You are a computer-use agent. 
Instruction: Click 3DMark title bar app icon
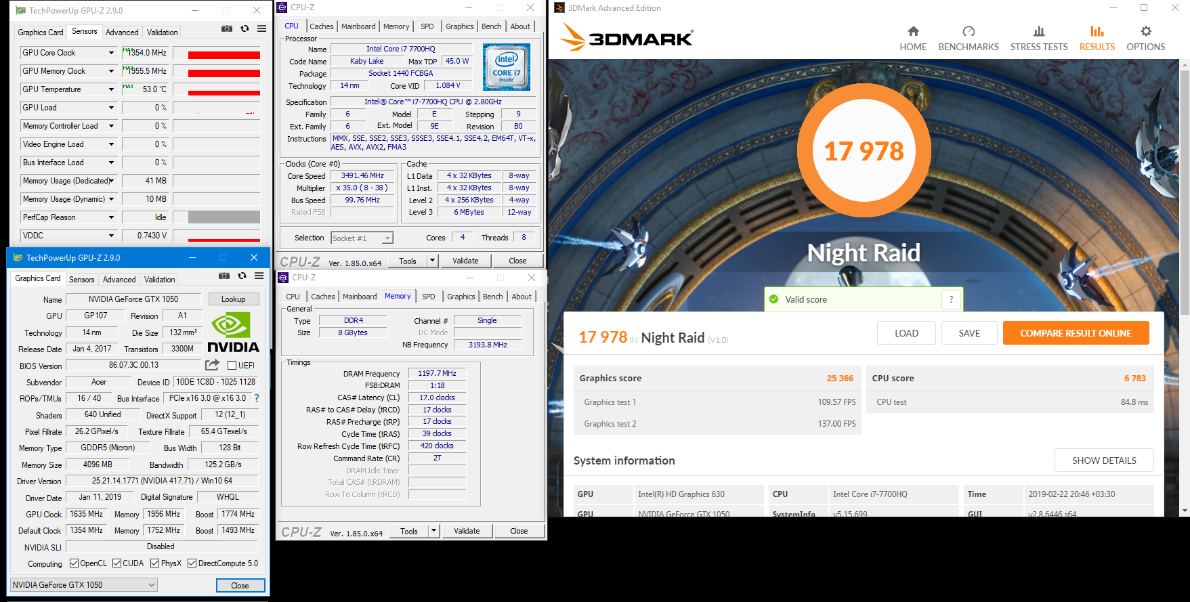559,8
